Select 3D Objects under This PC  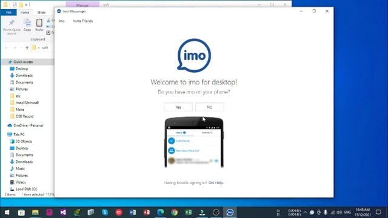[24, 141]
